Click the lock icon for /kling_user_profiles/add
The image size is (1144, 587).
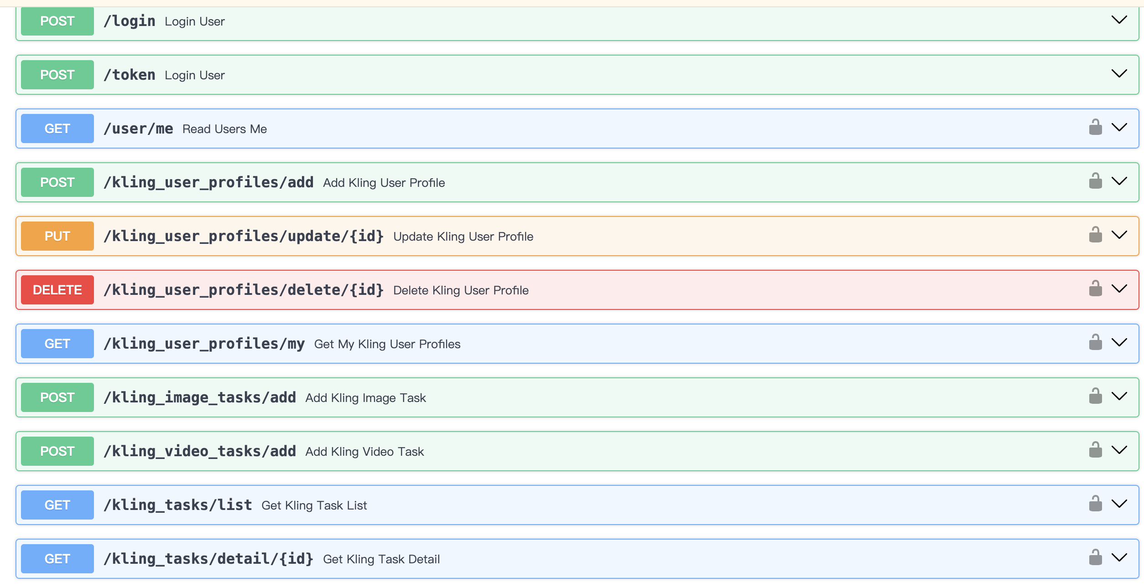(x=1095, y=181)
